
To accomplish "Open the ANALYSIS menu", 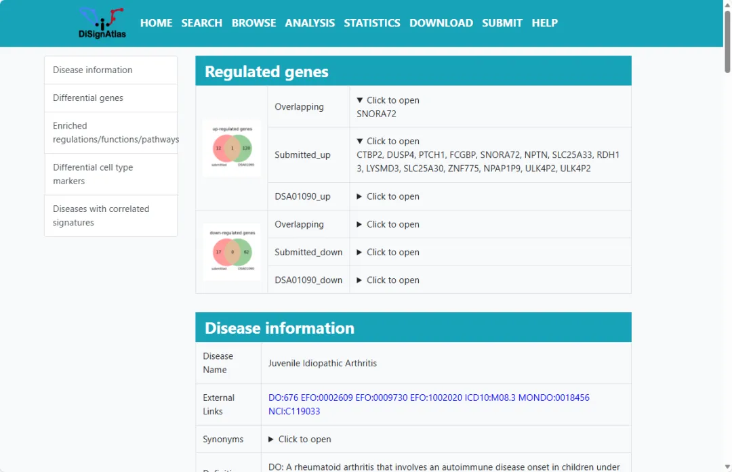I will pyautogui.click(x=310, y=23).
